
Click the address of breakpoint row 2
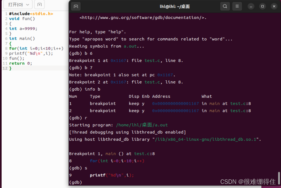point(176,111)
